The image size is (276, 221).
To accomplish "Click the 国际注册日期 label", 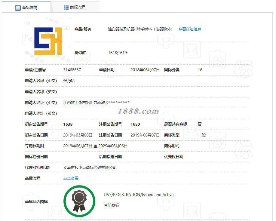I will click(36, 157).
